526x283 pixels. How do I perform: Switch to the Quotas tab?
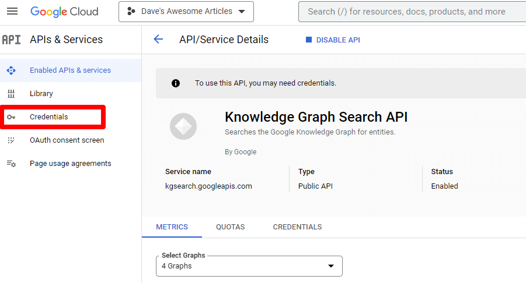(x=230, y=227)
